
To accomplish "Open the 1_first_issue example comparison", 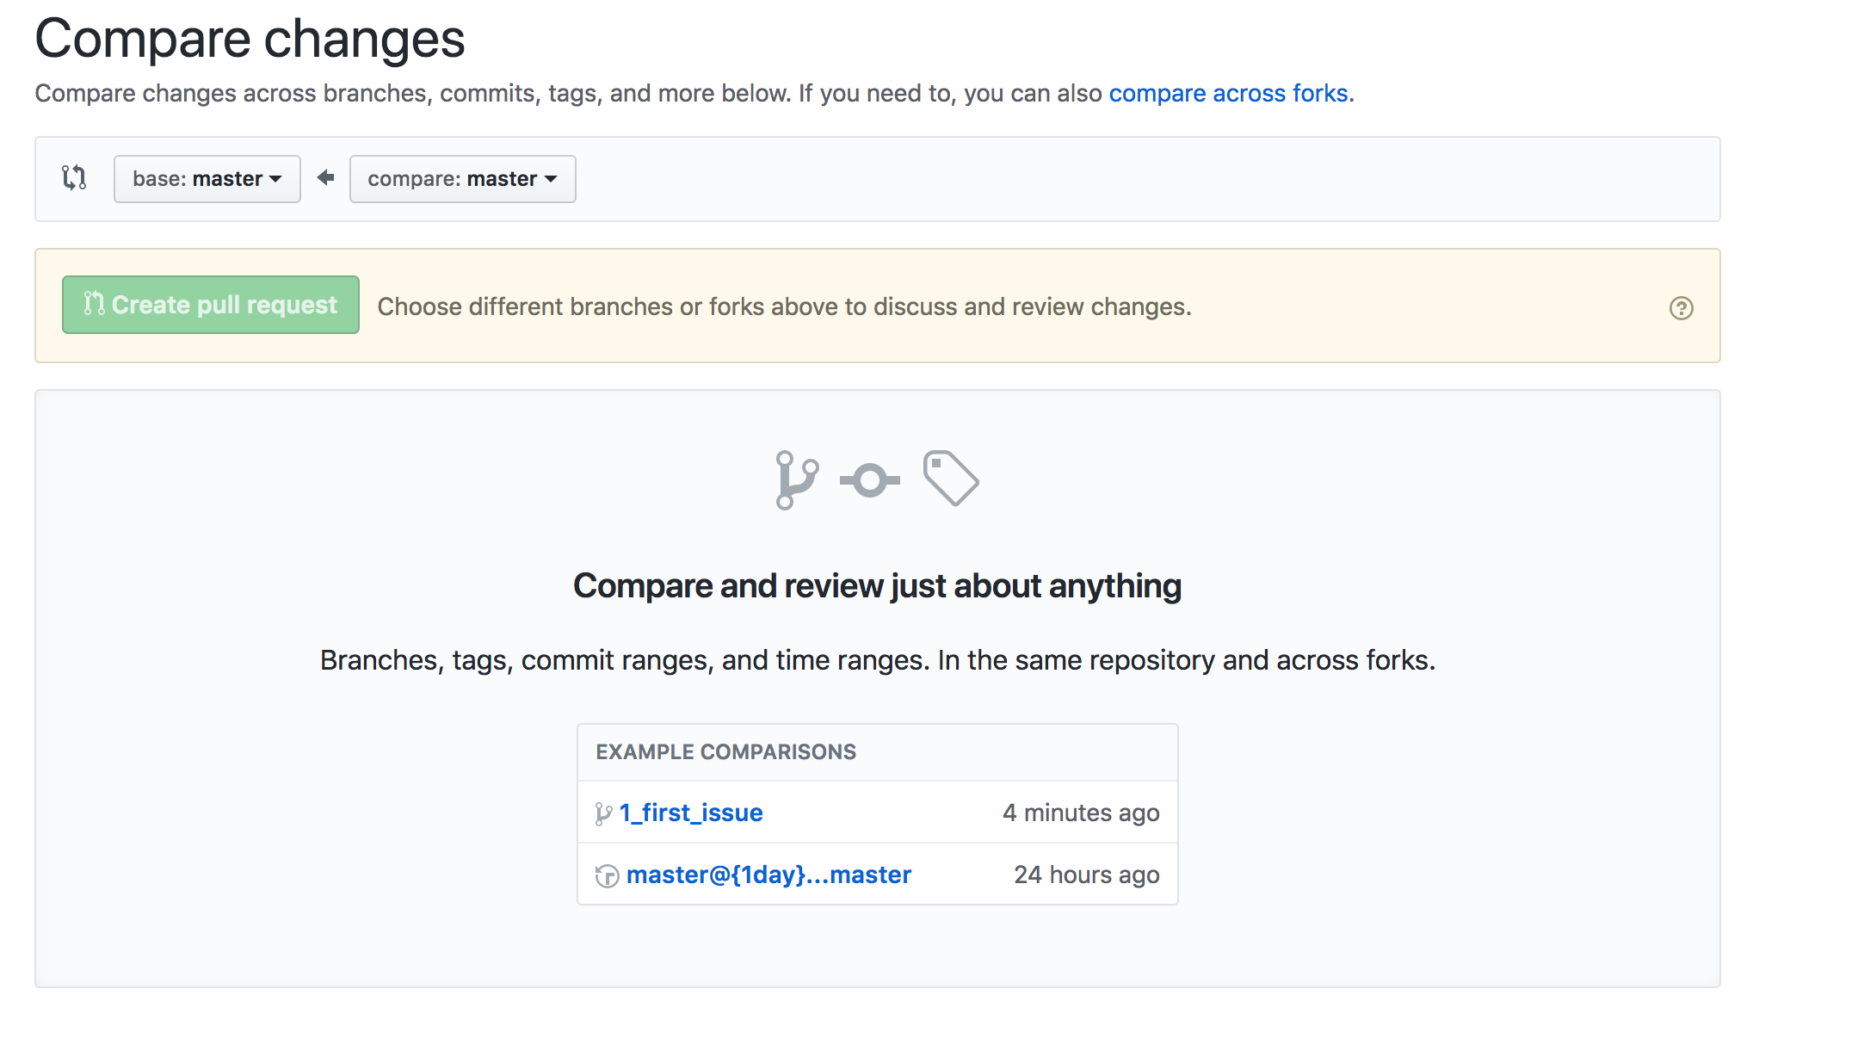I will click(690, 812).
